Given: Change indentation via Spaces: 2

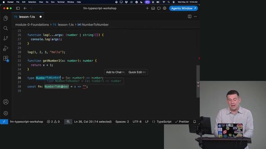Looking at the screenshot, I should tap(122, 122).
